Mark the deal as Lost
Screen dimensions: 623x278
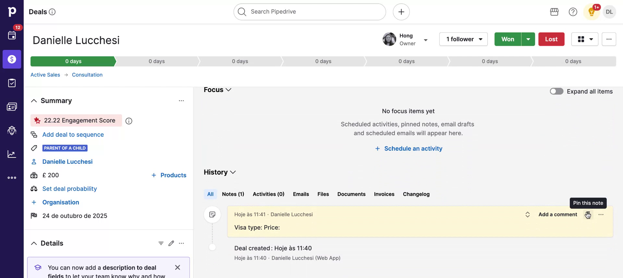click(x=551, y=39)
